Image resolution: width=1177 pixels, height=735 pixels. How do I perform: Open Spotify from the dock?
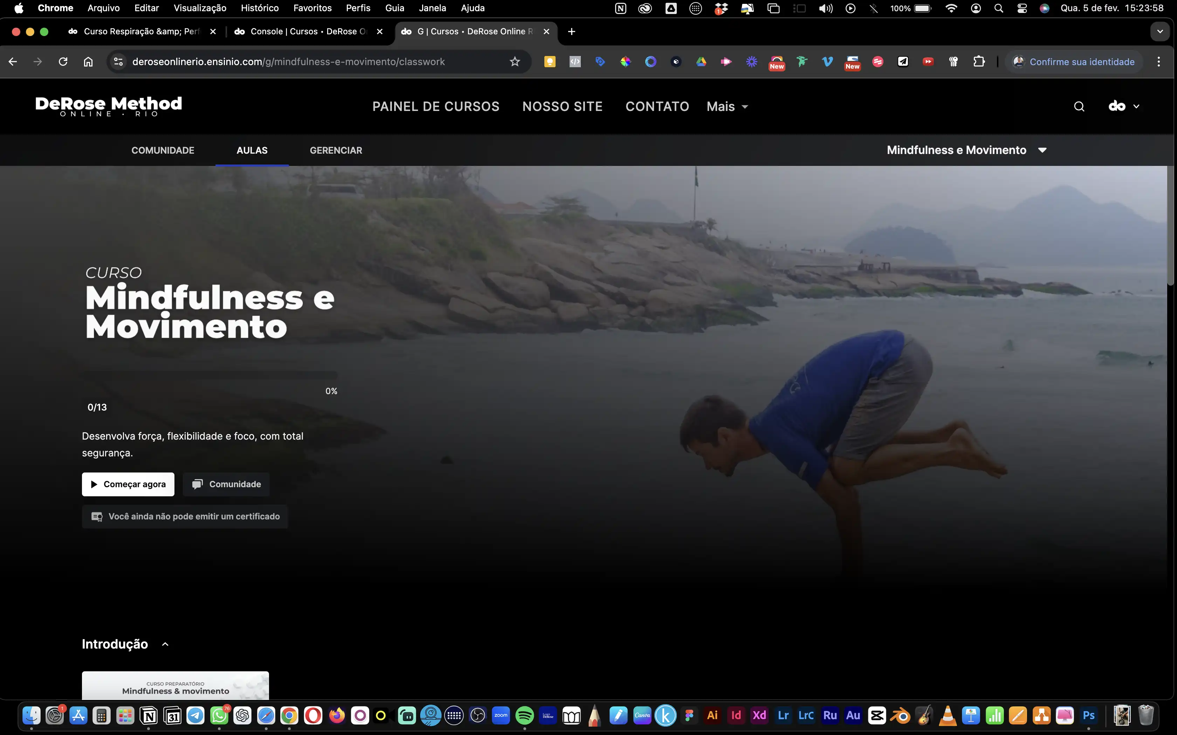tap(524, 715)
